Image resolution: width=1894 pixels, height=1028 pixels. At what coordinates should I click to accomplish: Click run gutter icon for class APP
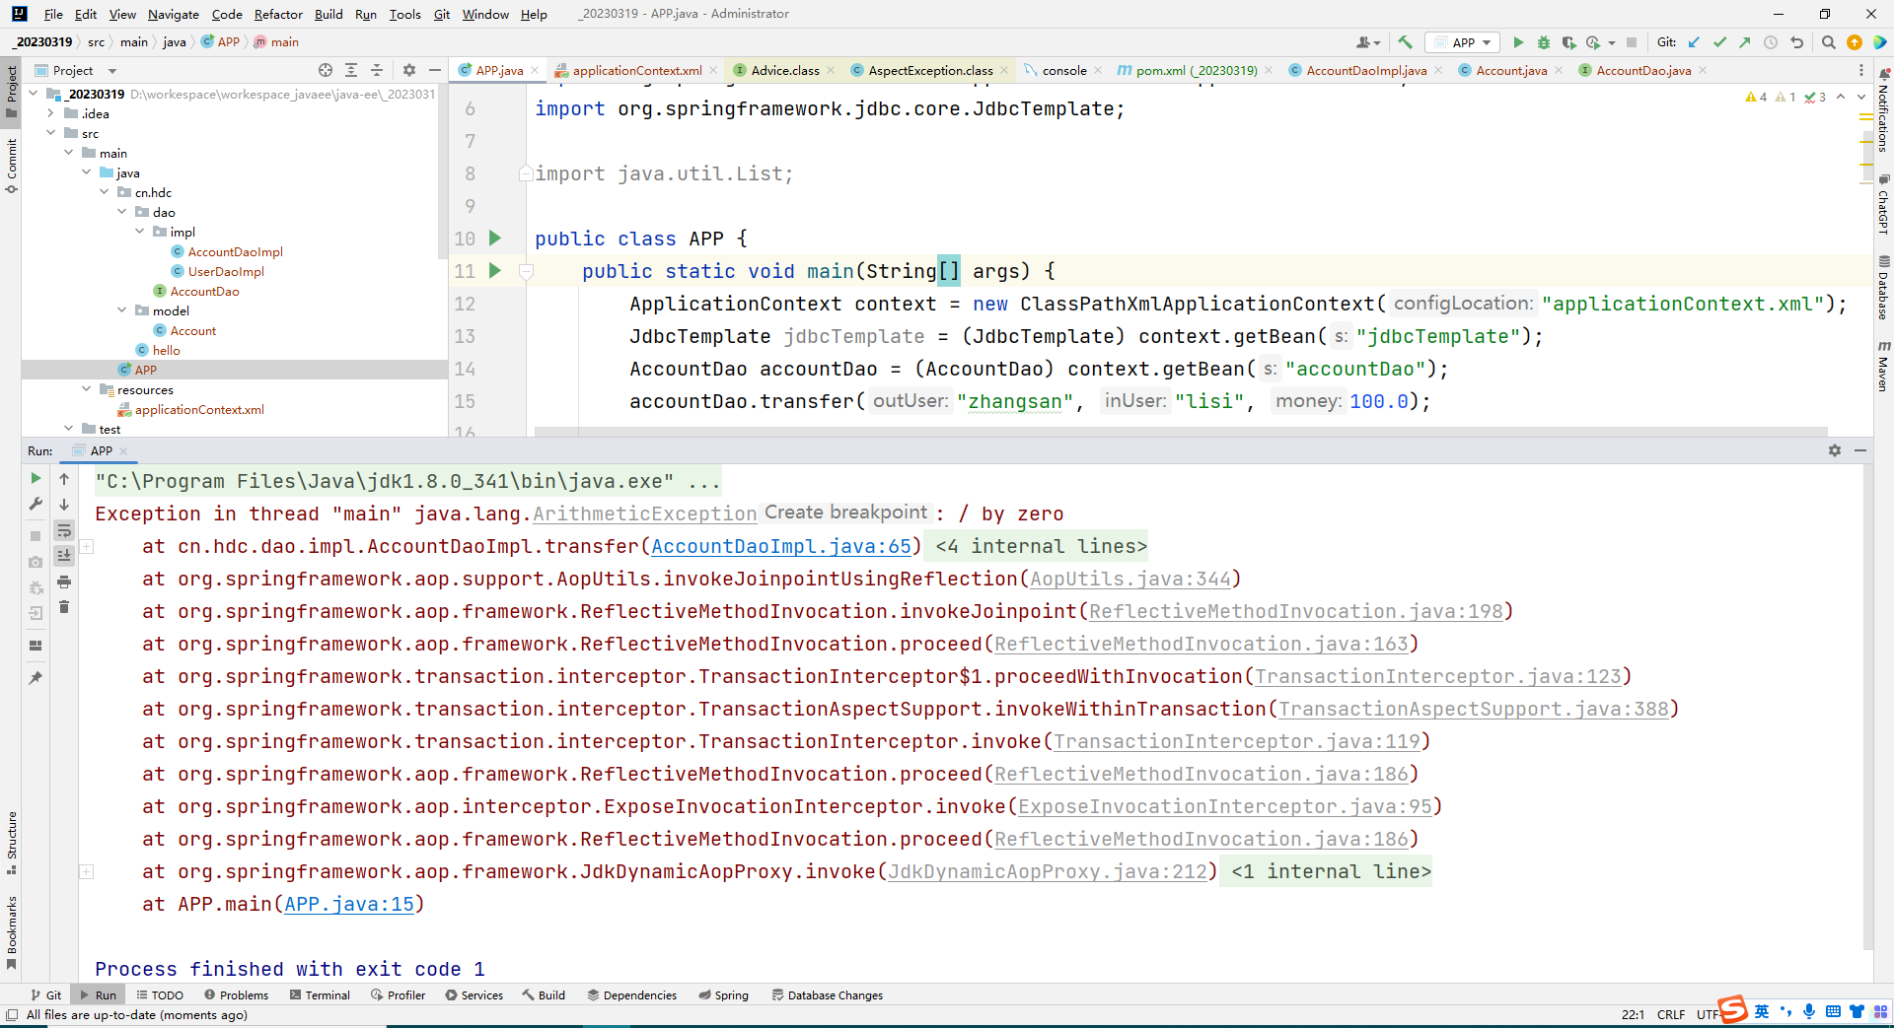[x=495, y=239]
